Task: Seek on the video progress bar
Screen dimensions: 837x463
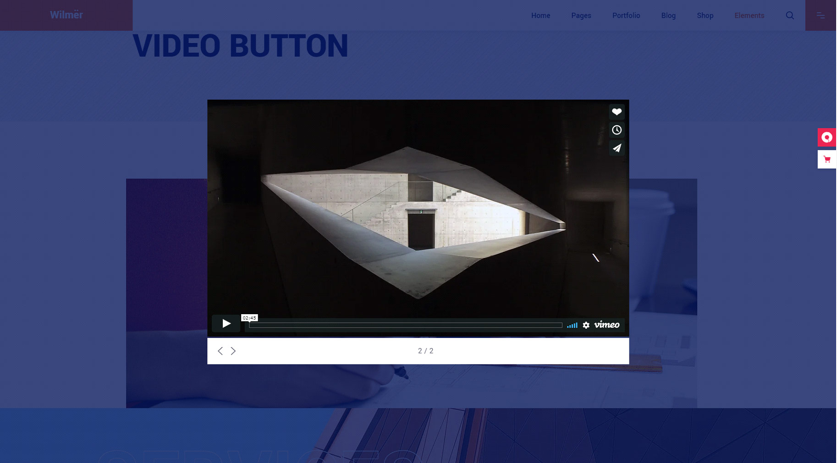Action: point(406,325)
